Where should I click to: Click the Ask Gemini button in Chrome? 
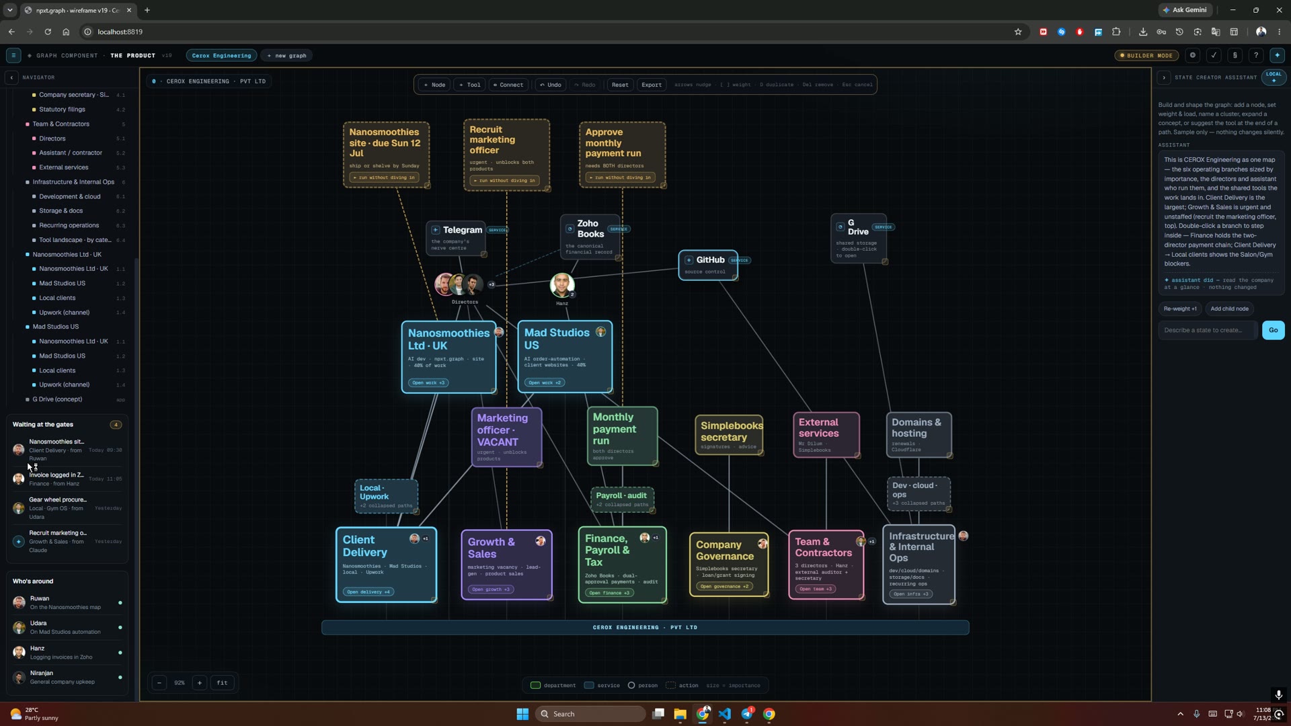pos(1185,10)
